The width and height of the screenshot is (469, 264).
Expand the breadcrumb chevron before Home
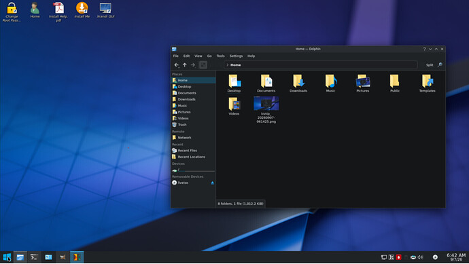tap(228, 64)
